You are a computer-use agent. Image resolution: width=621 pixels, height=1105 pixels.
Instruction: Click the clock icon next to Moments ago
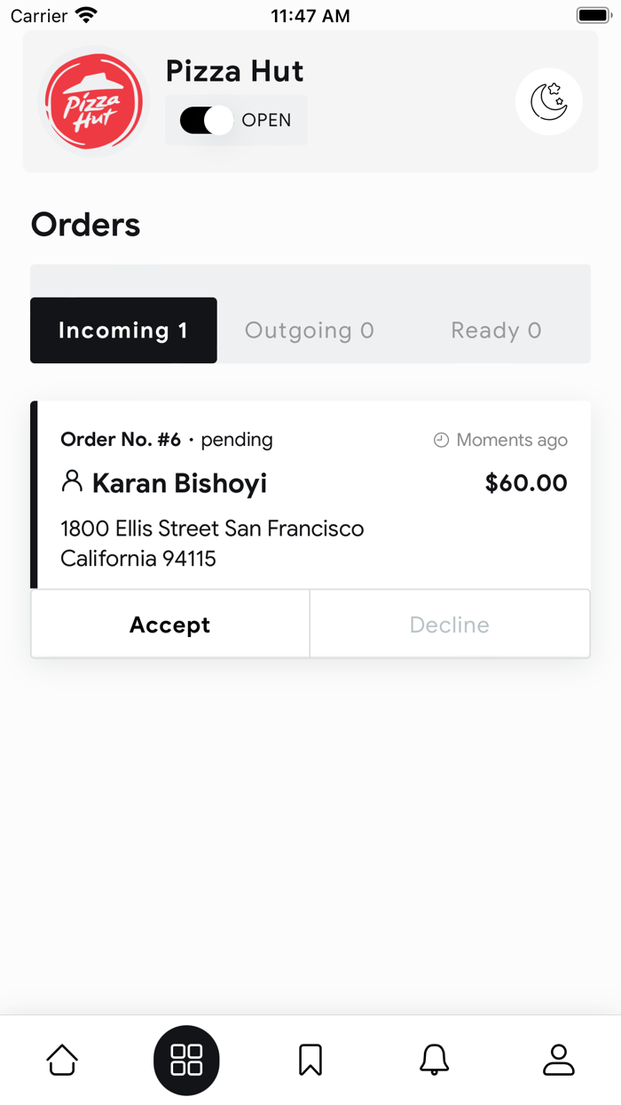click(x=441, y=440)
